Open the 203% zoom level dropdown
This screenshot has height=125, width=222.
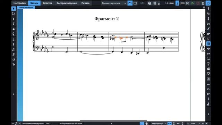pos(195,124)
